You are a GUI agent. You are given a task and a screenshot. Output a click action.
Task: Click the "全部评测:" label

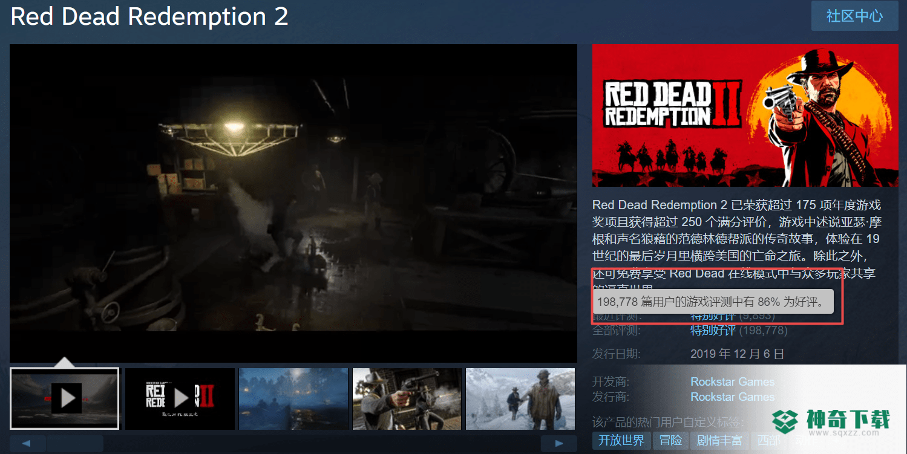tap(615, 331)
